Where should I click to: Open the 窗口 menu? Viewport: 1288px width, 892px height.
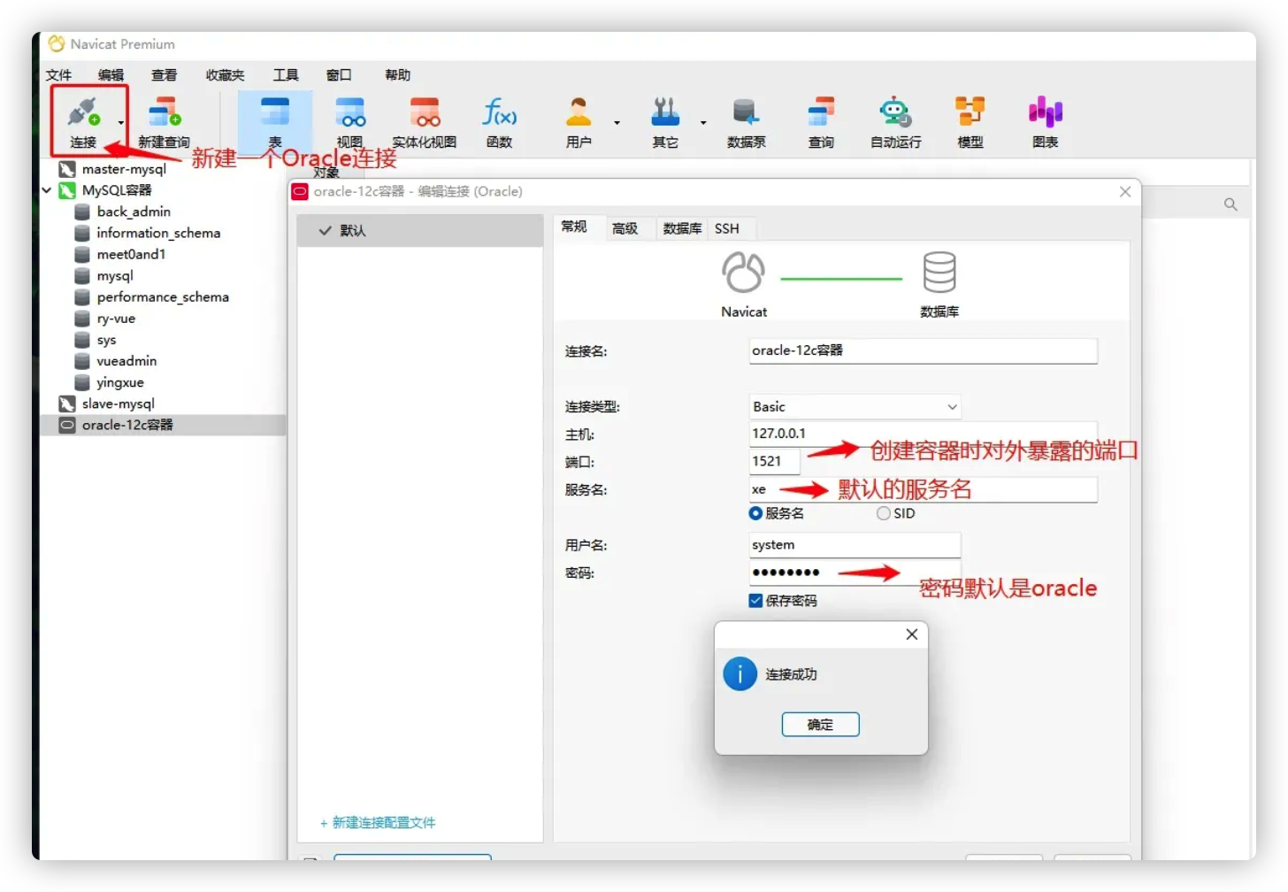coord(339,75)
